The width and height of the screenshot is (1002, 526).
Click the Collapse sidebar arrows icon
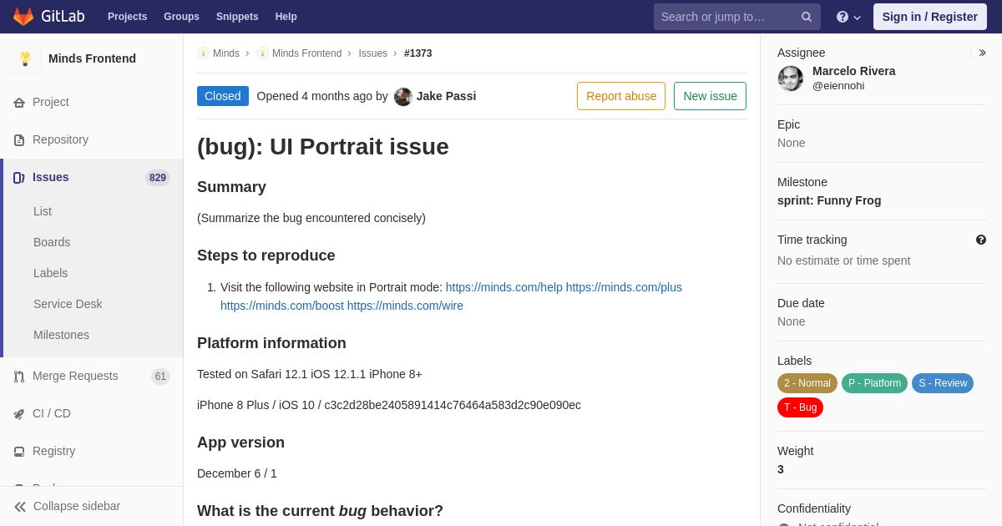click(20, 507)
